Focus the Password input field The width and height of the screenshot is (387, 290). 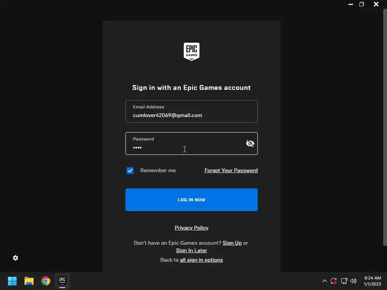pyautogui.click(x=192, y=143)
